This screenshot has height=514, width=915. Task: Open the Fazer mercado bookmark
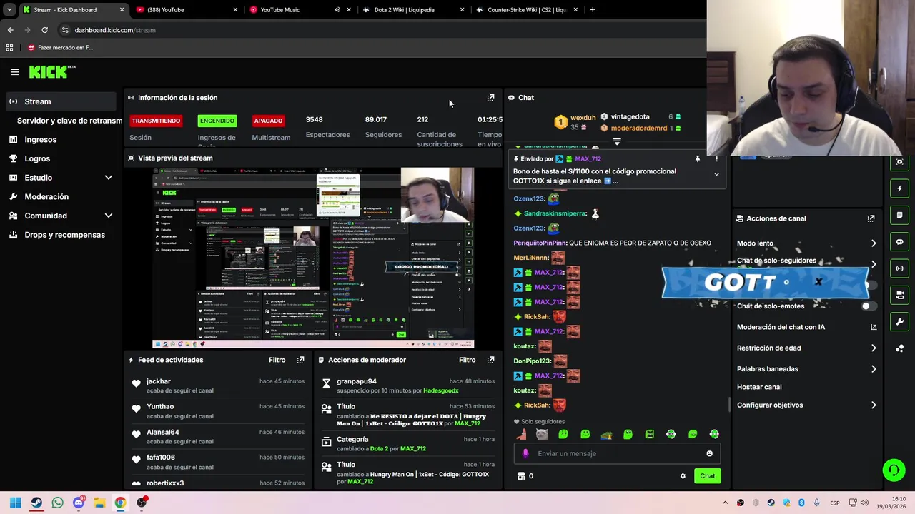point(60,48)
